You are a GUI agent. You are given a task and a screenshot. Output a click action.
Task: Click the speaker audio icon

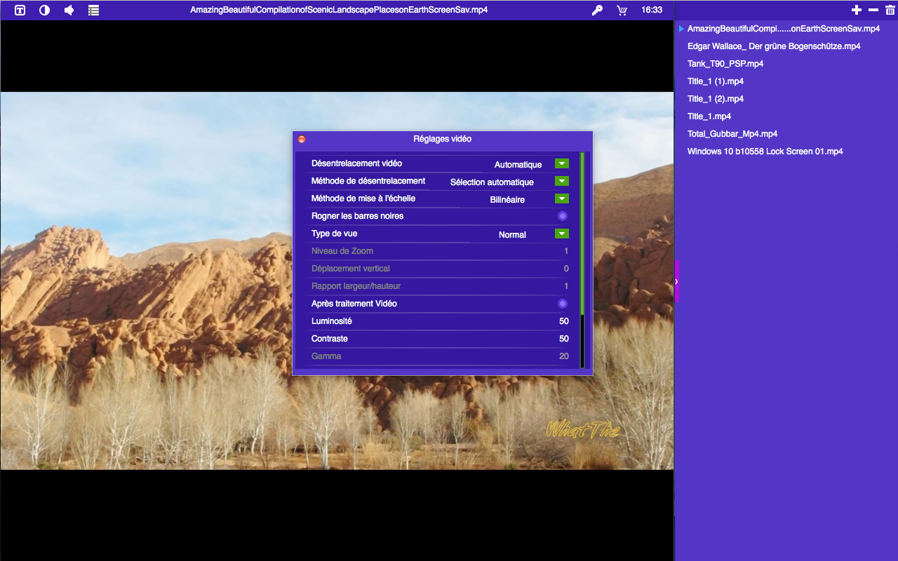[x=69, y=11]
